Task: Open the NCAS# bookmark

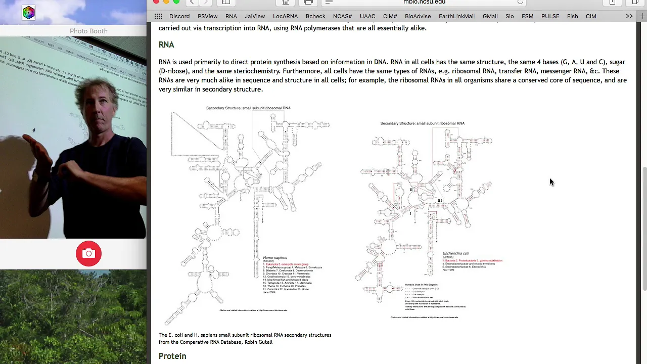Action: pyautogui.click(x=342, y=16)
